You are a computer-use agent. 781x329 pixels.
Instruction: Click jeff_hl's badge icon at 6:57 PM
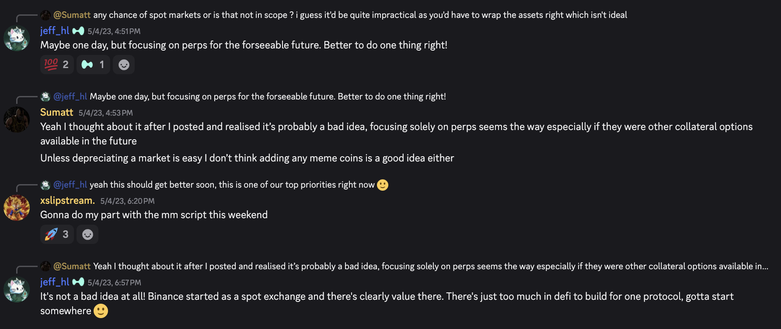(78, 282)
